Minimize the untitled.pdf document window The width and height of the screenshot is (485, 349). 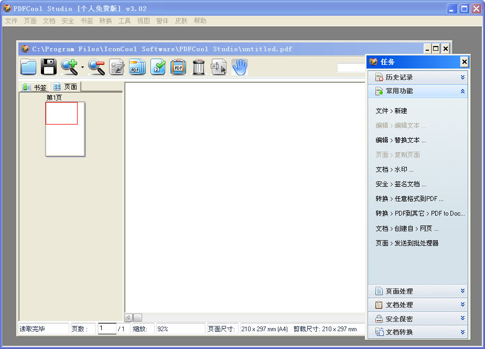pyautogui.click(x=427, y=49)
